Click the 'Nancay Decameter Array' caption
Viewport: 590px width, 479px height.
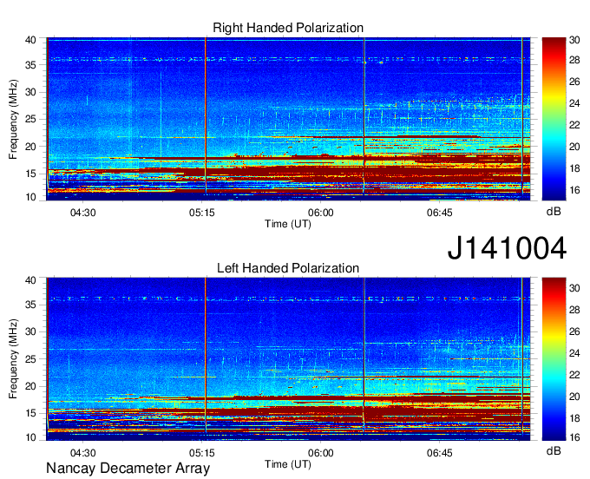click(128, 469)
